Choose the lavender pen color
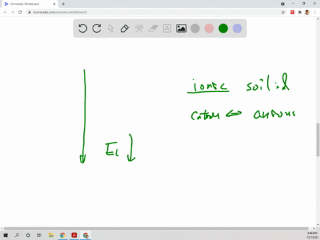 pos(237,29)
